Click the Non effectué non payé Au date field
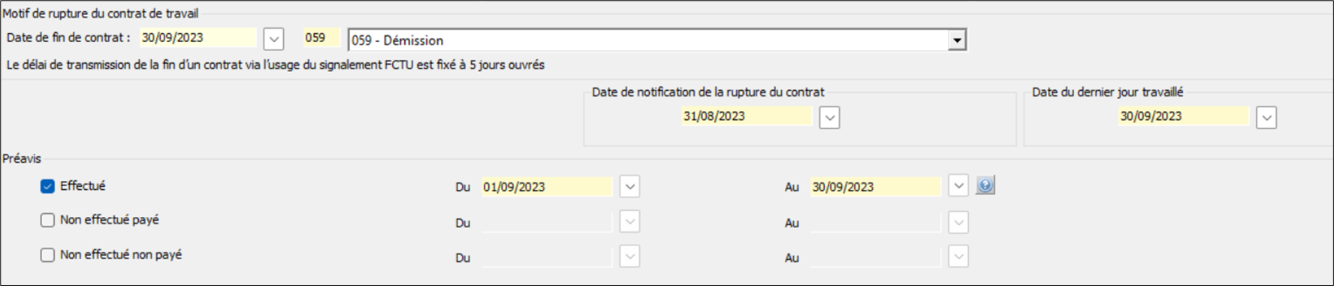Screen dimensions: 1334x286 coord(876,257)
